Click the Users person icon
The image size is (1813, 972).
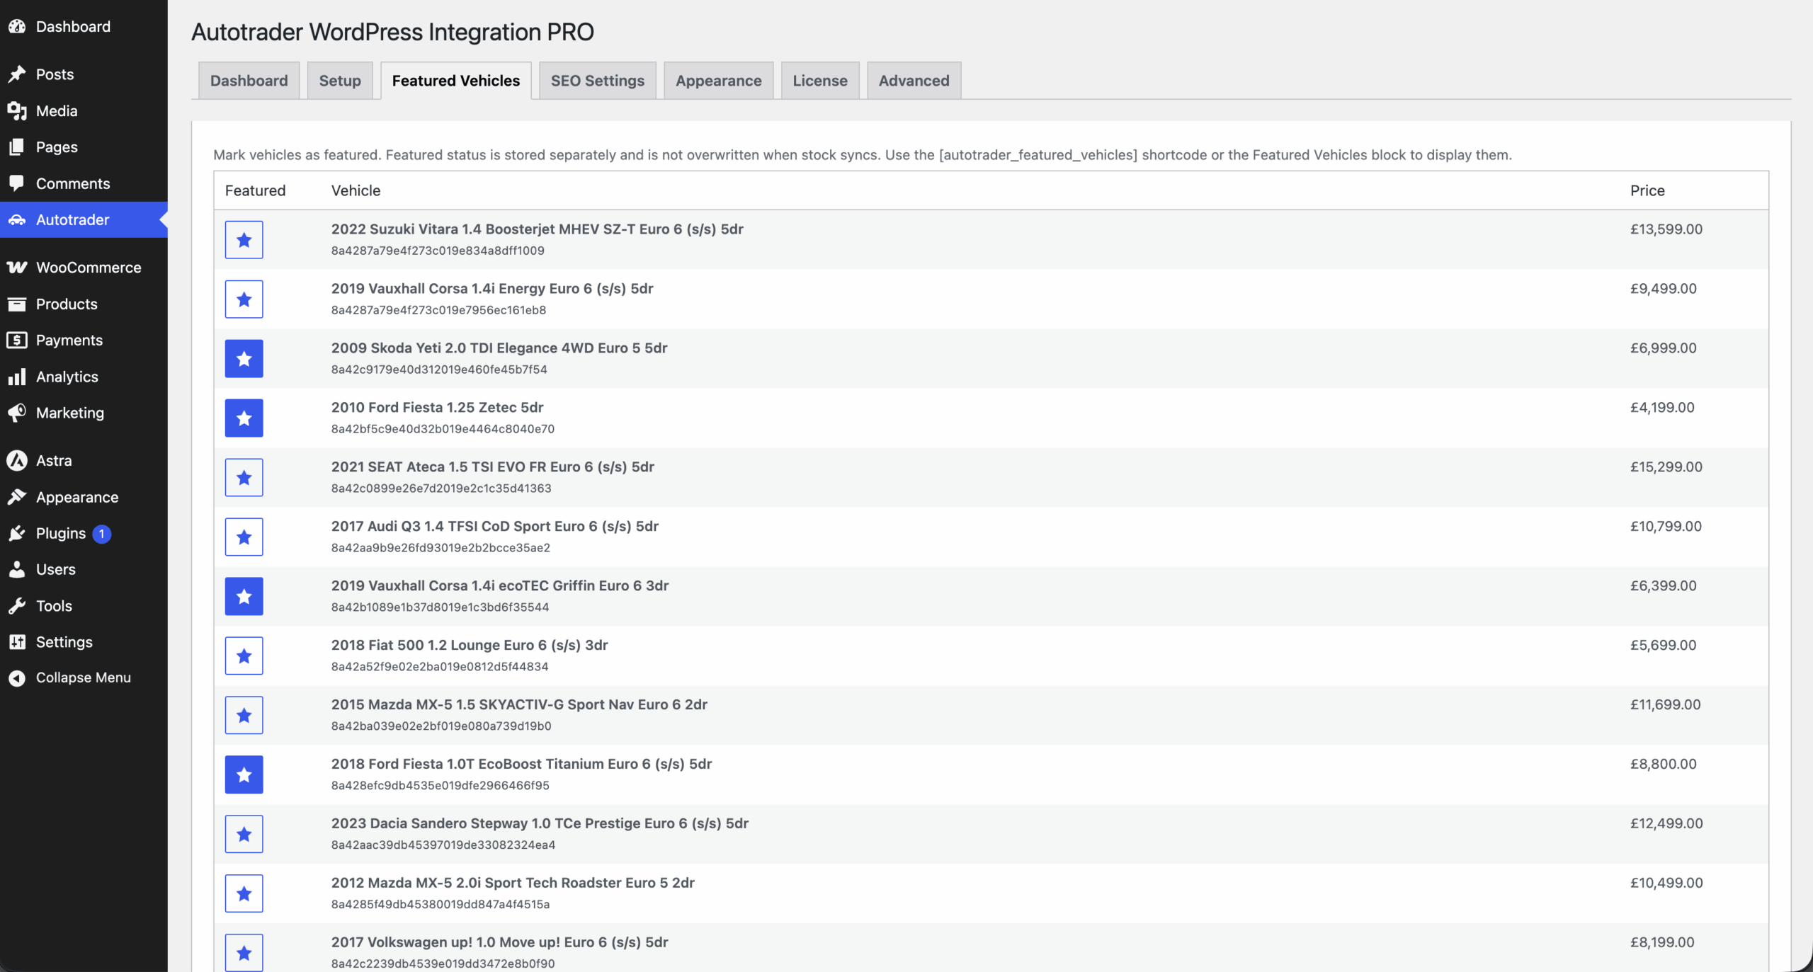pos(17,570)
